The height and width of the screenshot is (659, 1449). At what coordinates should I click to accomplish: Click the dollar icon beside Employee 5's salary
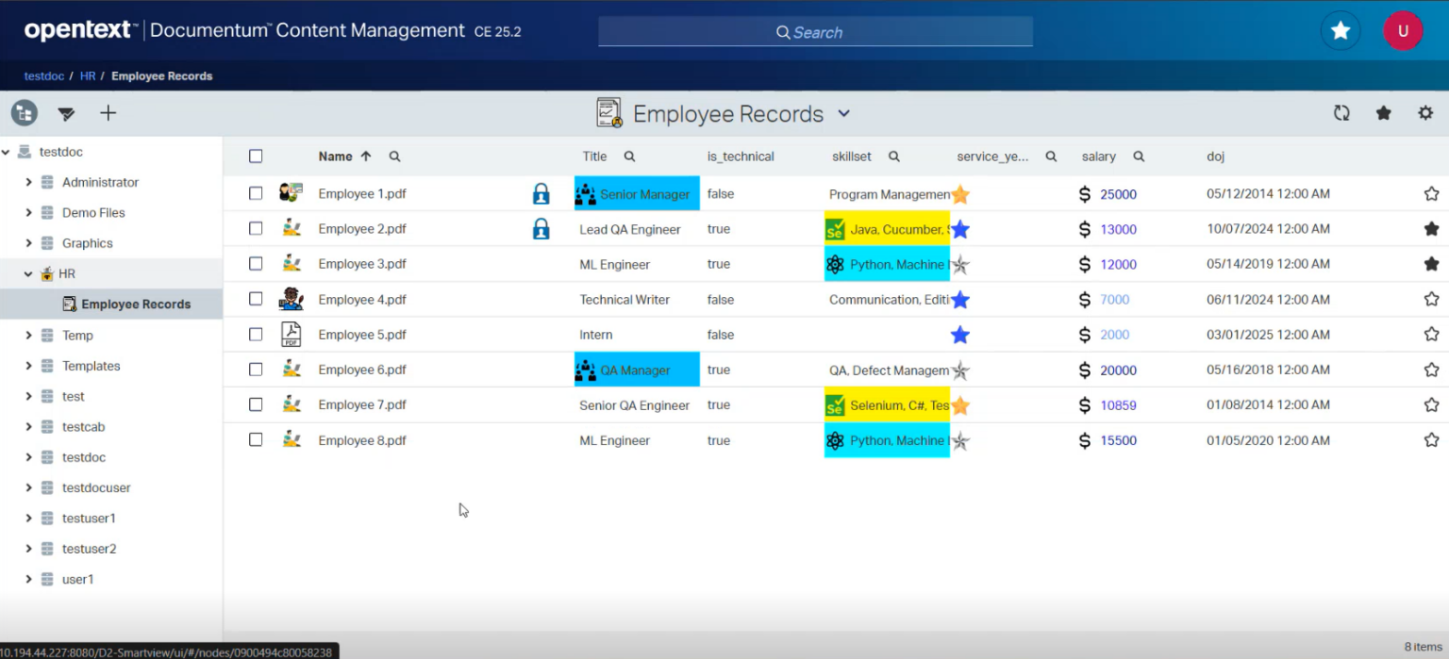1084,334
